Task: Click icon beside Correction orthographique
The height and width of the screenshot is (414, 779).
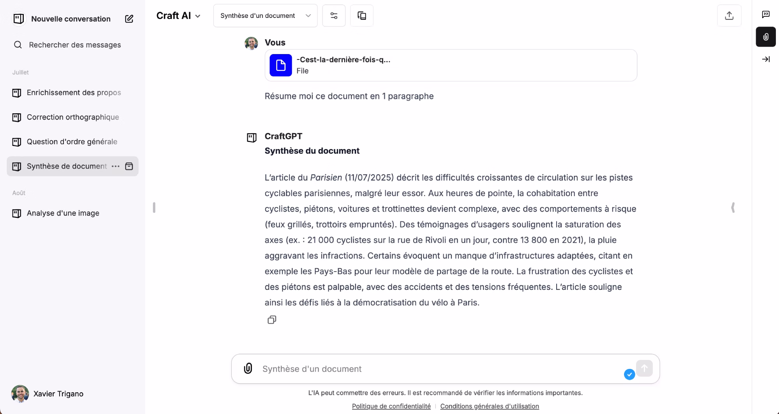Action: point(17,117)
